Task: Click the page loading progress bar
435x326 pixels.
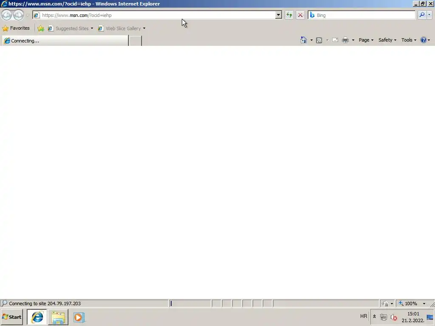Action: pyautogui.click(x=190, y=304)
